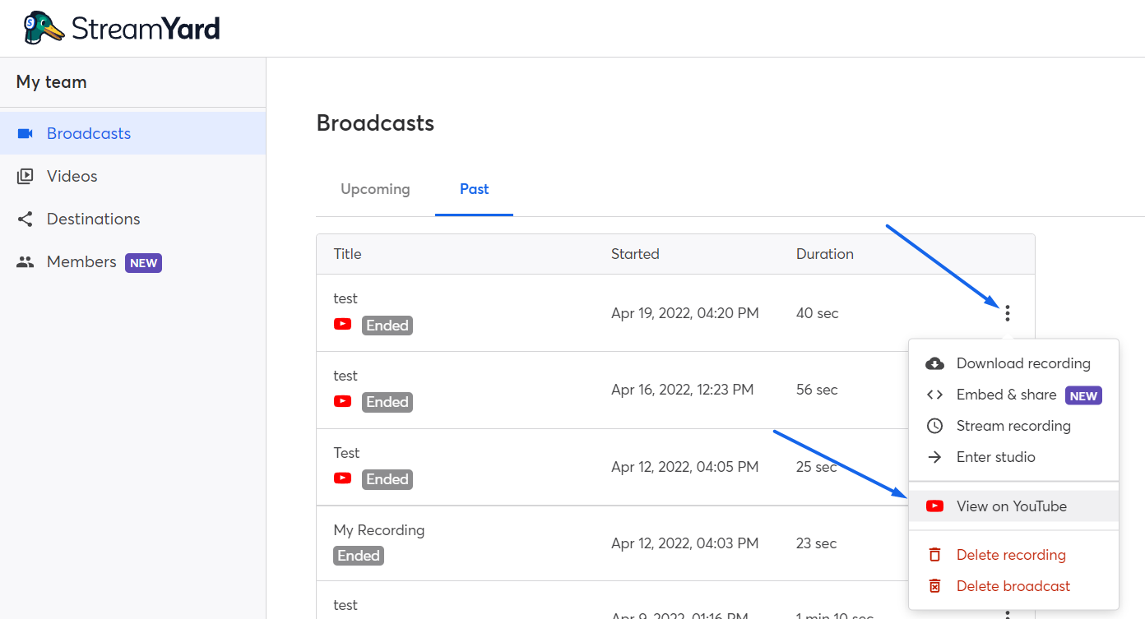Click the Started column header
This screenshot has width=1145, height=619.
coord(635,254)
